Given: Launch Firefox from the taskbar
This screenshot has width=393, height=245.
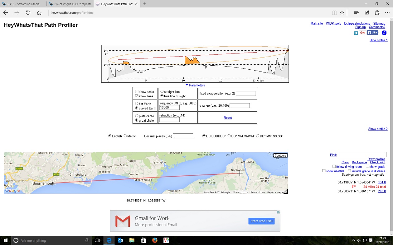Looking at the screenshot, I should [155, 240].
